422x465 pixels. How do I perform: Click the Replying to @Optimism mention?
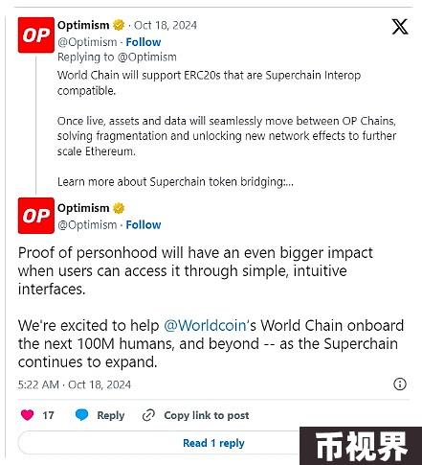coord(147,57)
